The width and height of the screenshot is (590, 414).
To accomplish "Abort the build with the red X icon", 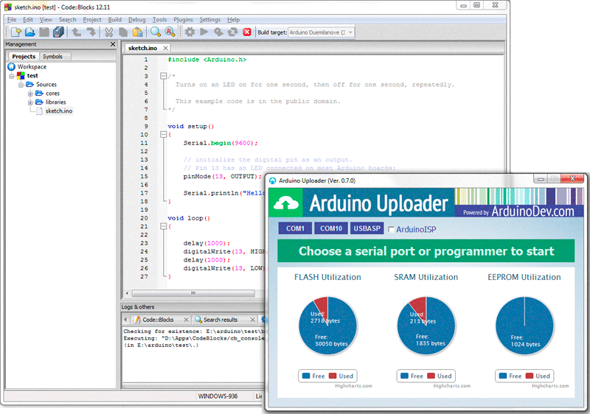I will (247, 32).
